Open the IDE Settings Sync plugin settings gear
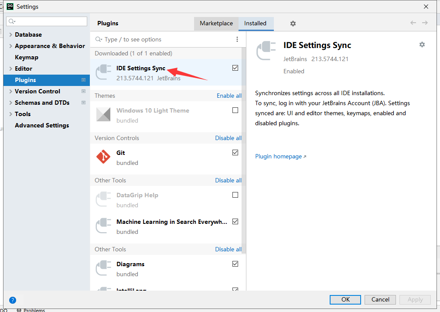The height and width of the screenshot is (312, 440). [x=422, y=45]
